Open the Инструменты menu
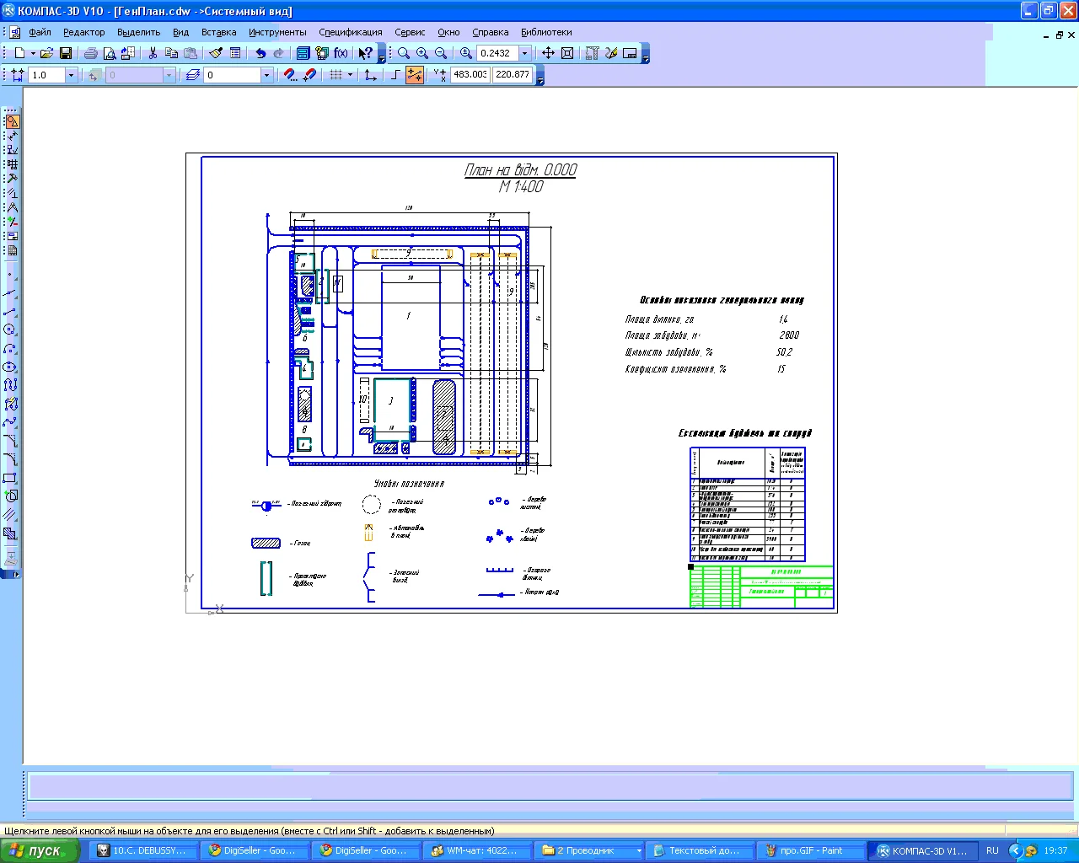 pyautogui.click(x=277, y=32)
